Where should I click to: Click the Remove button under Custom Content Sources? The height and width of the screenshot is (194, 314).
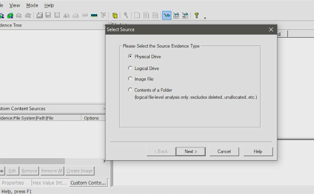29,171
